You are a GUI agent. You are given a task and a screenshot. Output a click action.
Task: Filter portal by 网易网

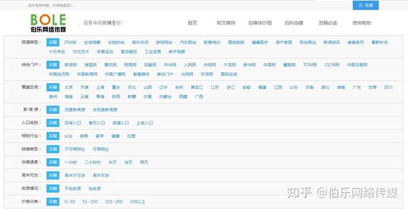coord(130,65)
